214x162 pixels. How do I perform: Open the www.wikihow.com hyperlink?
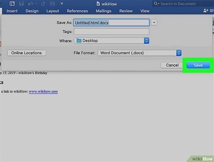[x=43, y=91]
